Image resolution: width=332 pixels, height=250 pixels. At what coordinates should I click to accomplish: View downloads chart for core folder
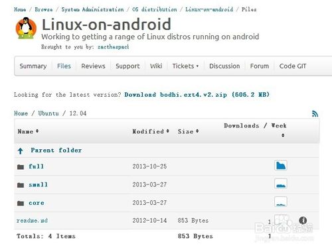tap(281, 202)
